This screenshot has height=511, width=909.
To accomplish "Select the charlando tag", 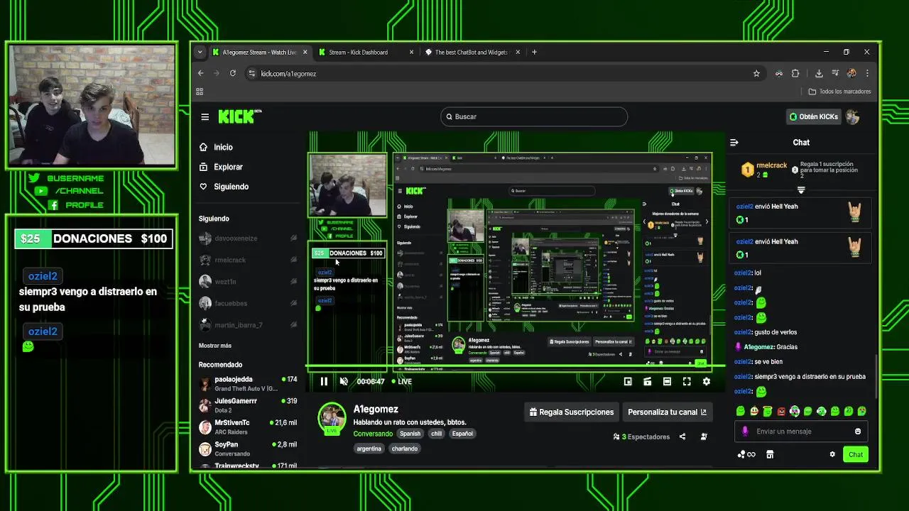I will [x=405, y=449].
